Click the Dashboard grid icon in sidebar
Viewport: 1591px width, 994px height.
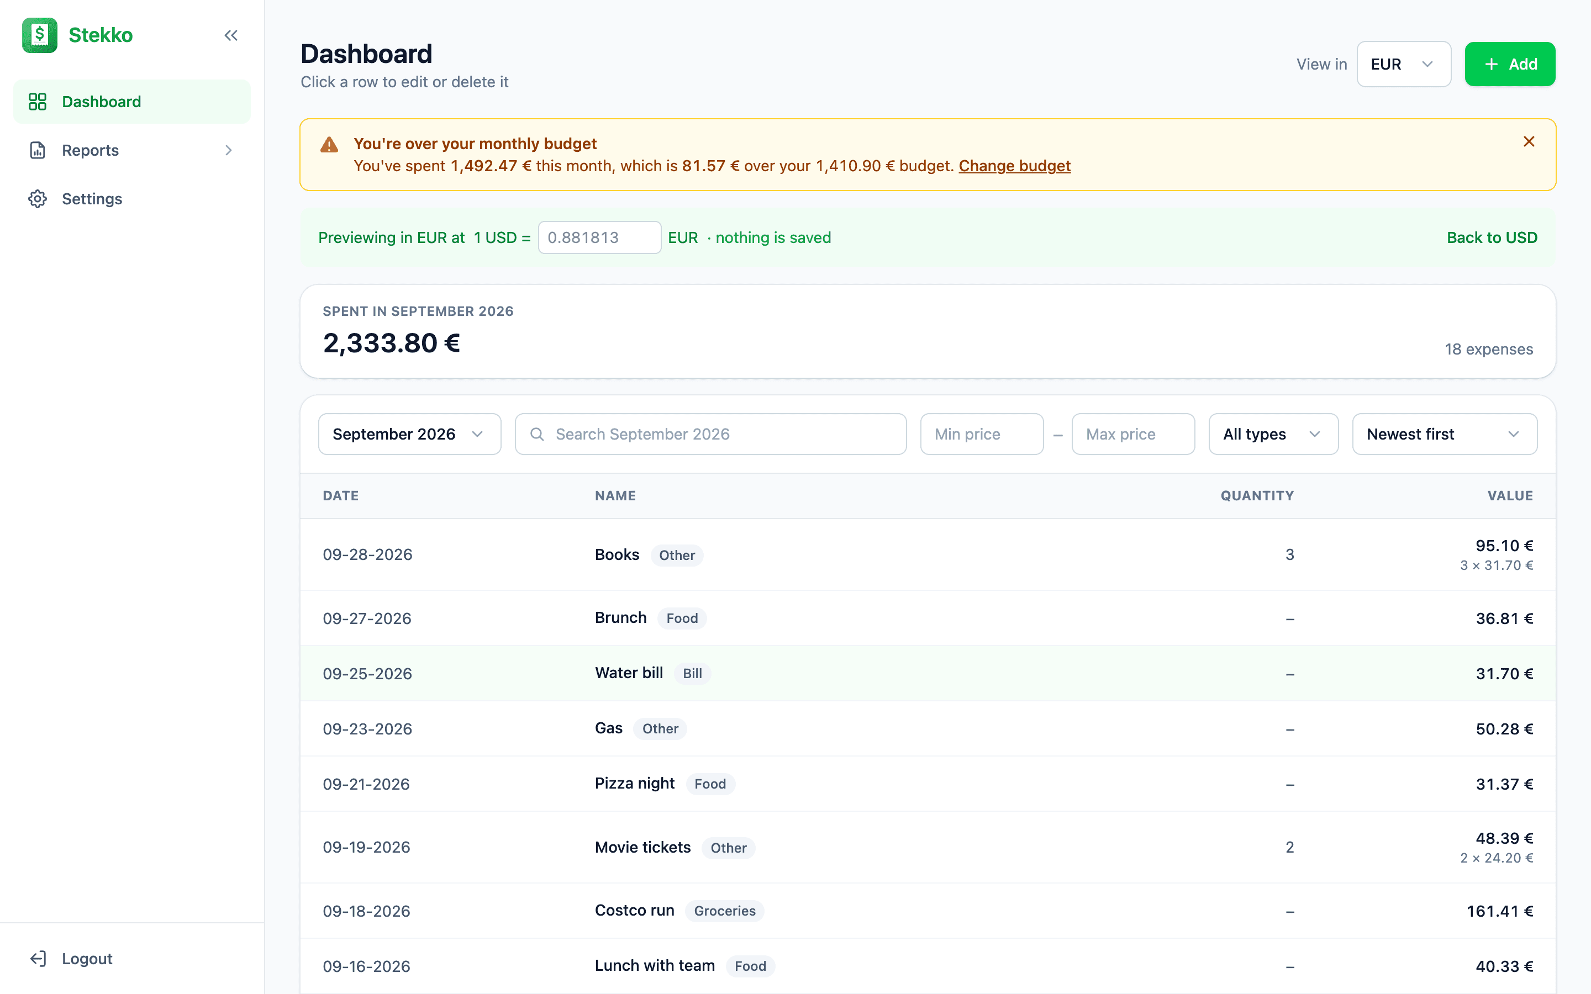38,101
